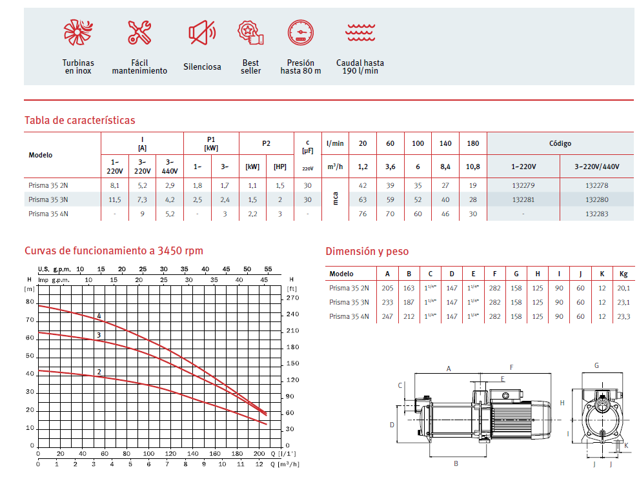Click the Código column header
Image resolution: width=639 pixels, height=477 pixels.
[560, 143]
